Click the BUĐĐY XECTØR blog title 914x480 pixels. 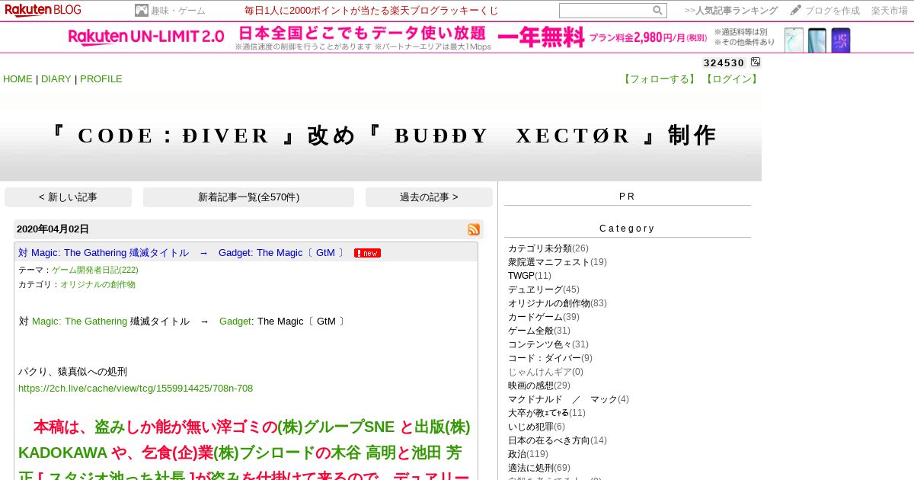[x=381, y=136]
